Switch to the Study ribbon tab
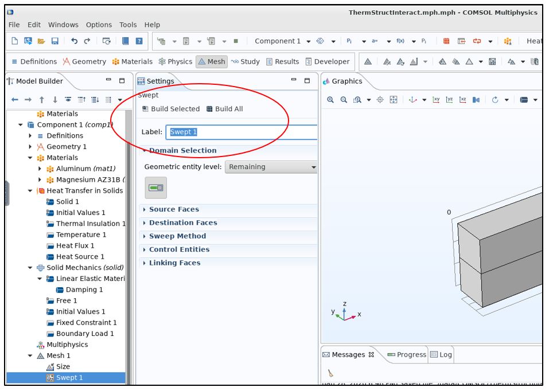The width and height of the screenshot is (549, 391). [x=245, y=61]
